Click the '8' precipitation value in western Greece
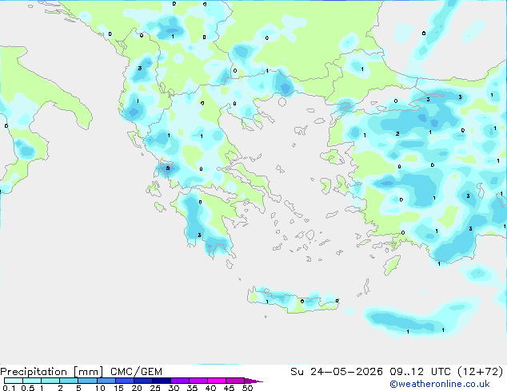 click(168, 168)
